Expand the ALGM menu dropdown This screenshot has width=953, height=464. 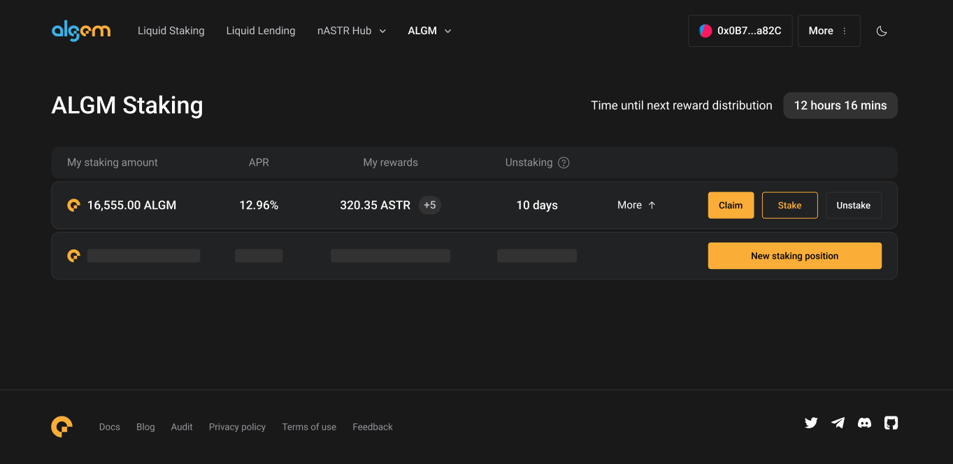(429, 31)
